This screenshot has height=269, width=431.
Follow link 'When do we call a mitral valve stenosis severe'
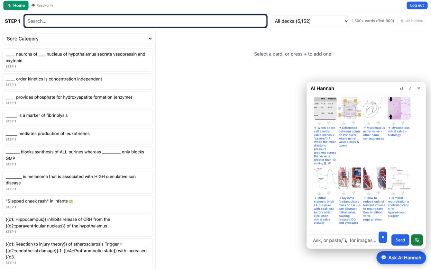point(325,146)
